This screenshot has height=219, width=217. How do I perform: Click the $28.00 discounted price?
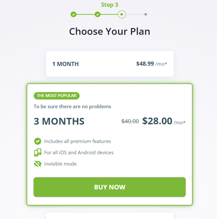(x=157, y=121)
